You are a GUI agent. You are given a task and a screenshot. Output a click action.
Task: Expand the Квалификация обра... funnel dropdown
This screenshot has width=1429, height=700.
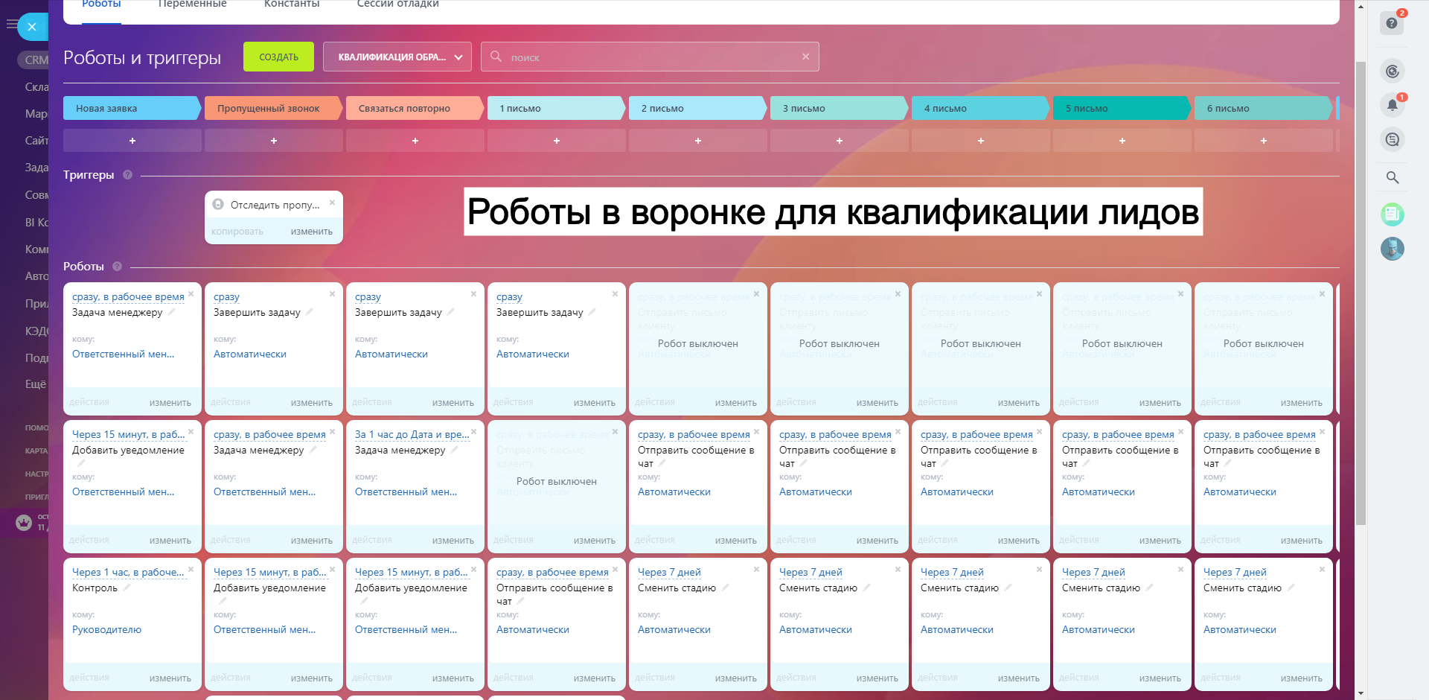[x=397, y=57]
